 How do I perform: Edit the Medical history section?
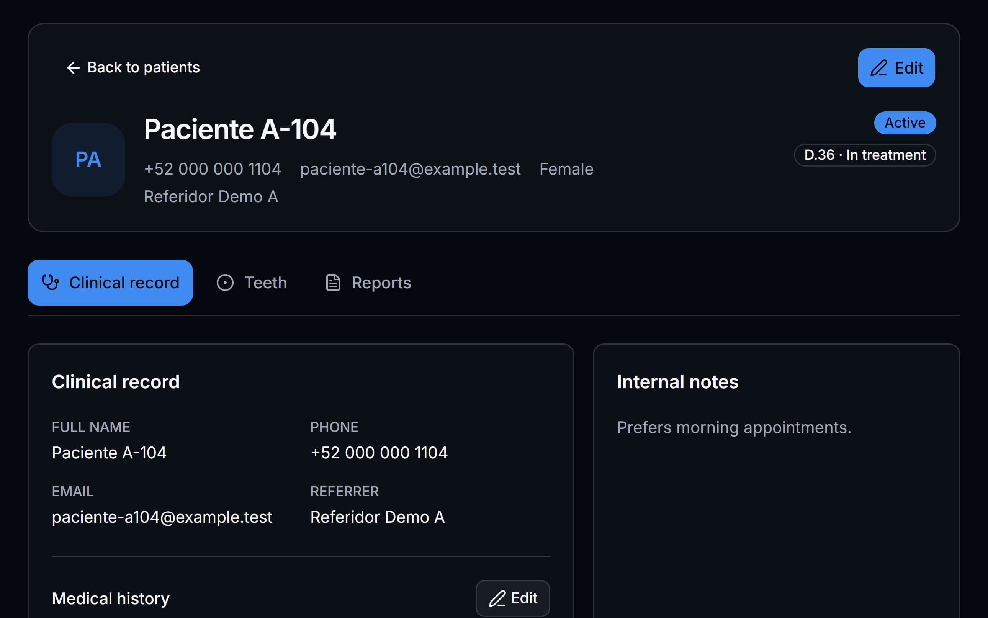(x=513, y=598)
